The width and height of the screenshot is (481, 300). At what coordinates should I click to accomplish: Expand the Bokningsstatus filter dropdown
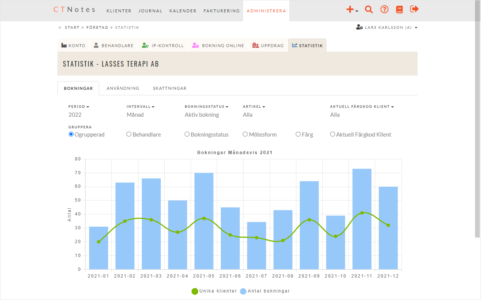[207, 107]
